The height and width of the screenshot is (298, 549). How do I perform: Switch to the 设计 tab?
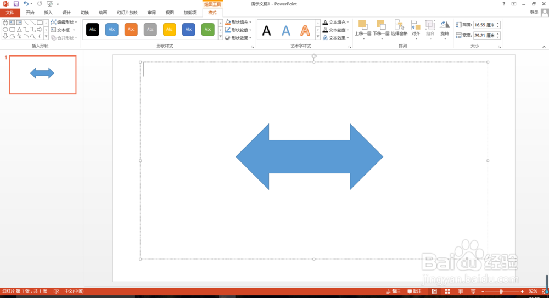[x=66, y=13]
